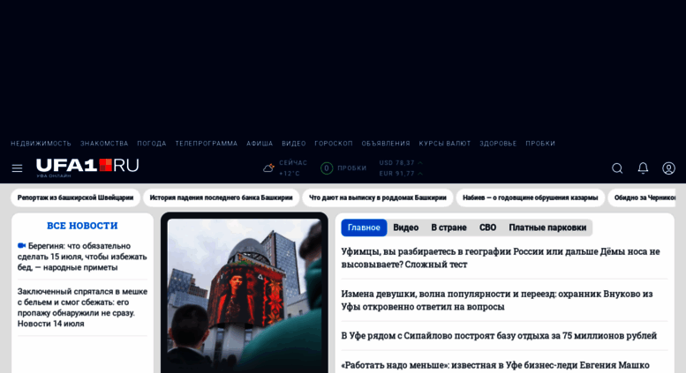This screenshot has height=373, width=686.
Task: Click the СЕЙЧАС +12°C weather text
Action: pyautogui.click(x=293, y=168)
